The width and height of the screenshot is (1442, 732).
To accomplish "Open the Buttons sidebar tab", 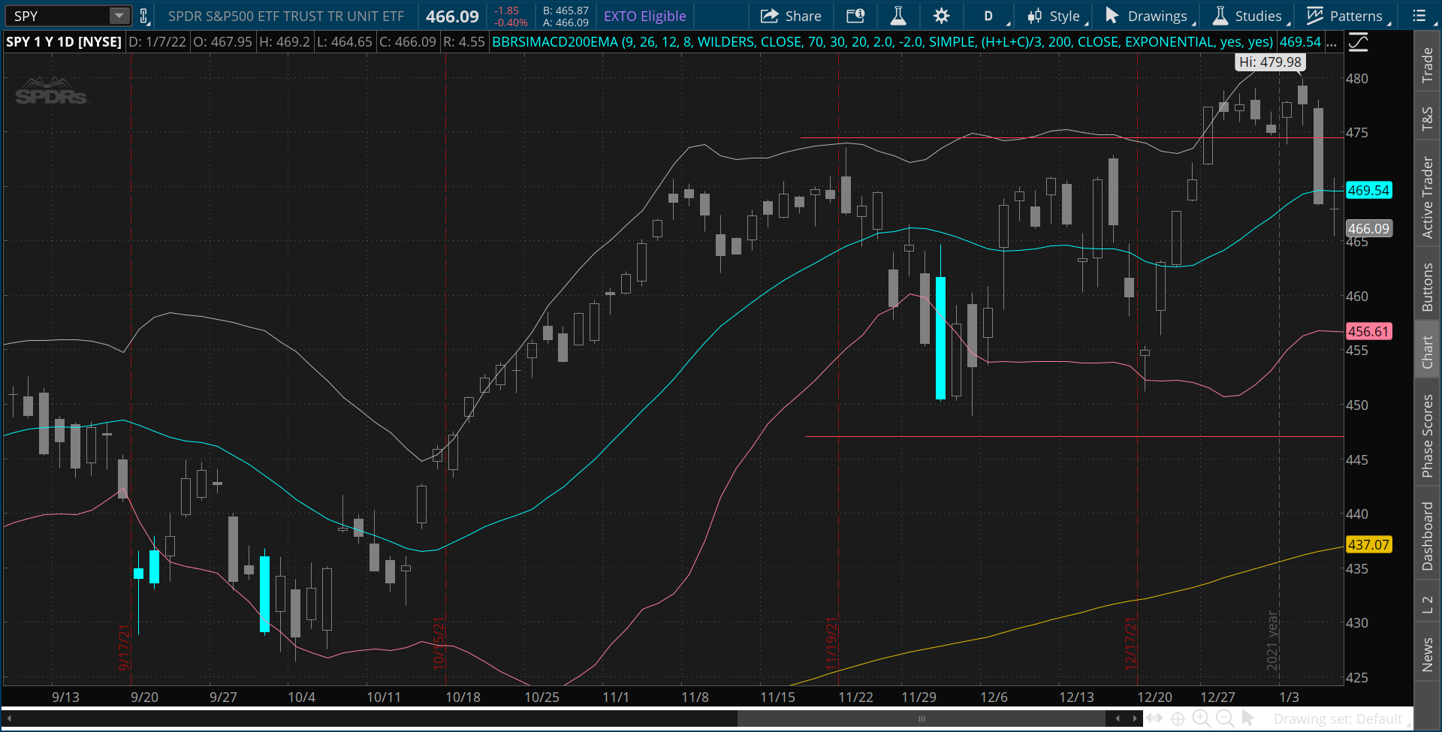I will pyautogui.click(x=1428, y=287).
